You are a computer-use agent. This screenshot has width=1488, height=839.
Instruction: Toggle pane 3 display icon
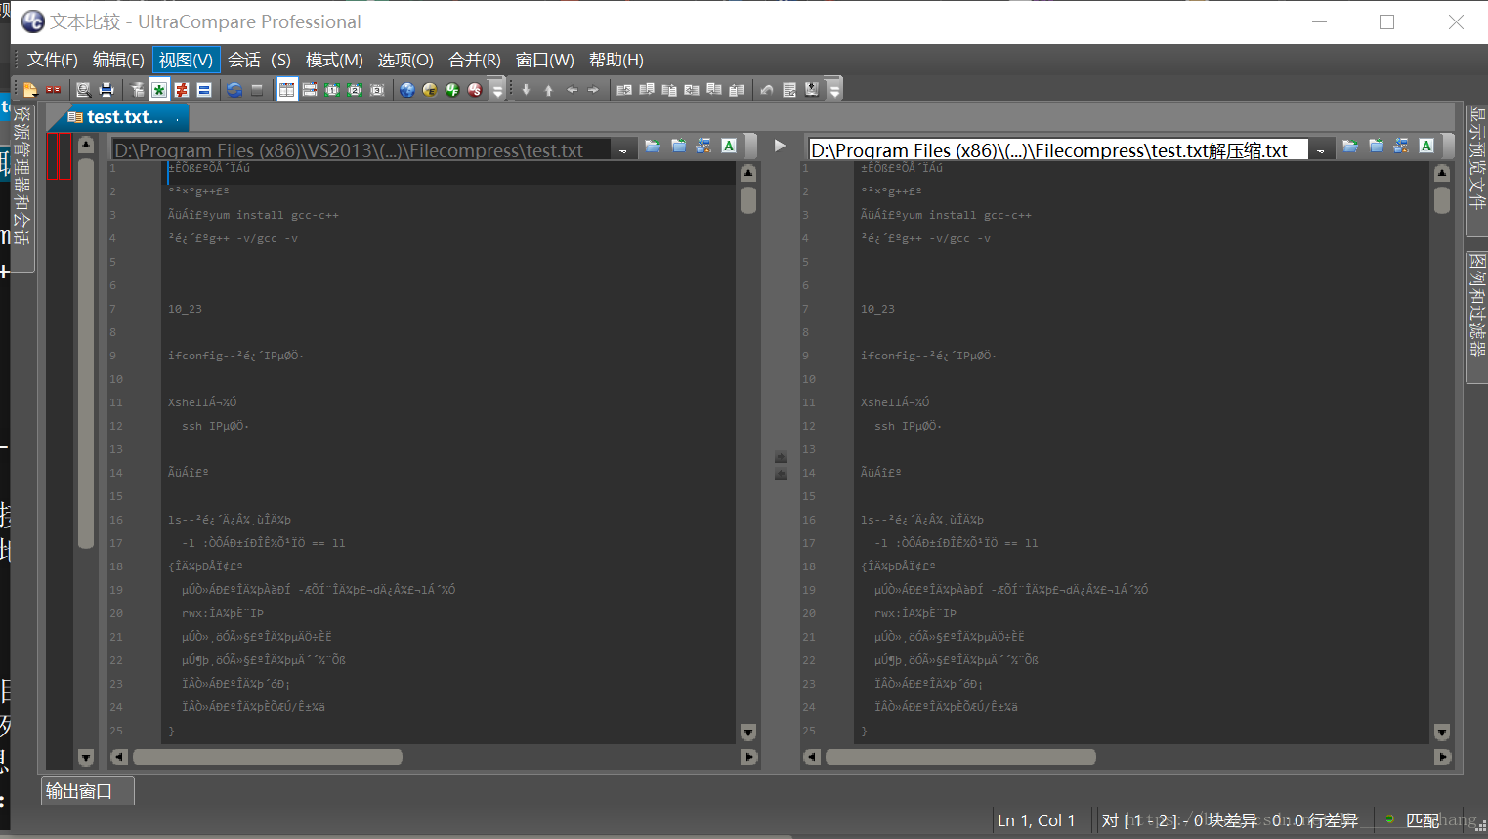(377, 90)
